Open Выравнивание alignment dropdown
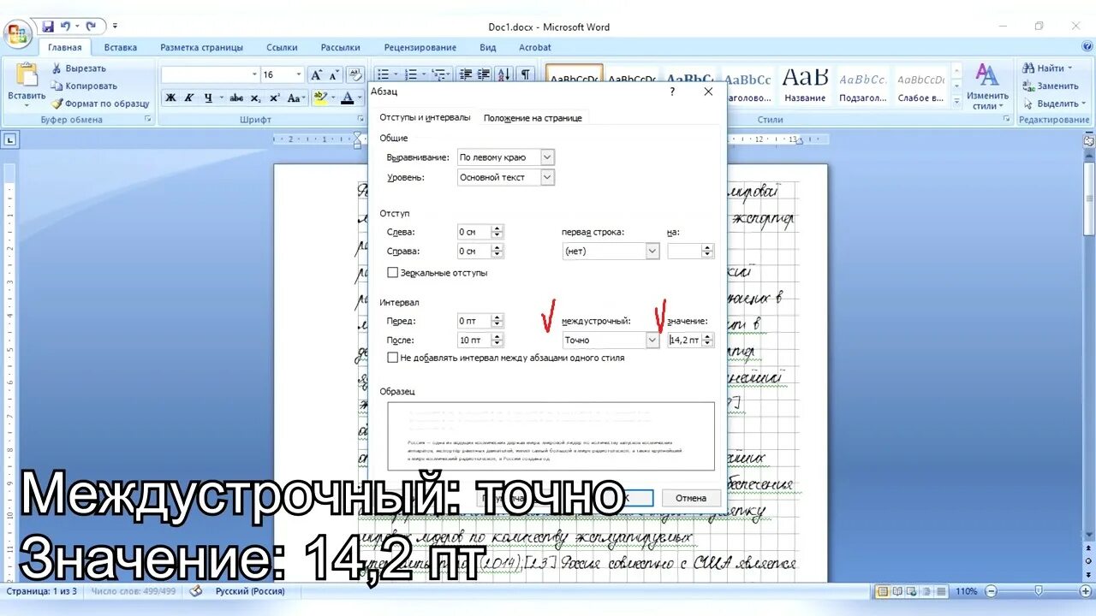 point(547,157)
